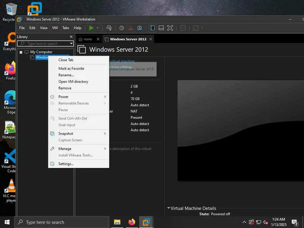
Task: Open VLC media player desktop icon
Action: click(x=9, y=190)
